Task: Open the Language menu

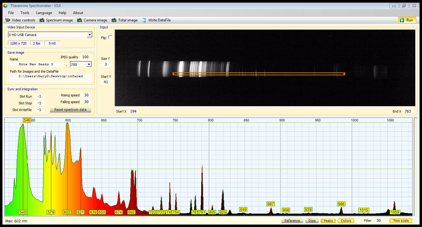Action: [44, 13]
